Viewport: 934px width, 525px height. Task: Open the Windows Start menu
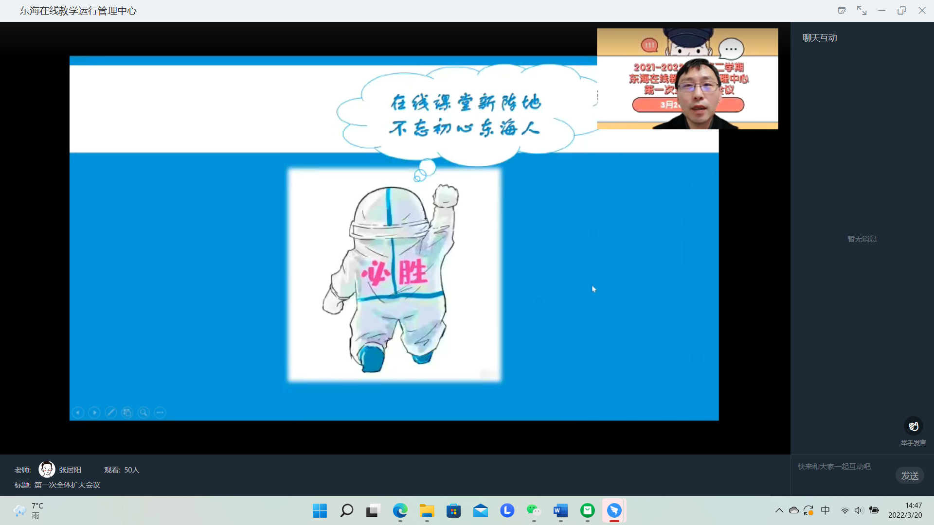click(320, 510)
